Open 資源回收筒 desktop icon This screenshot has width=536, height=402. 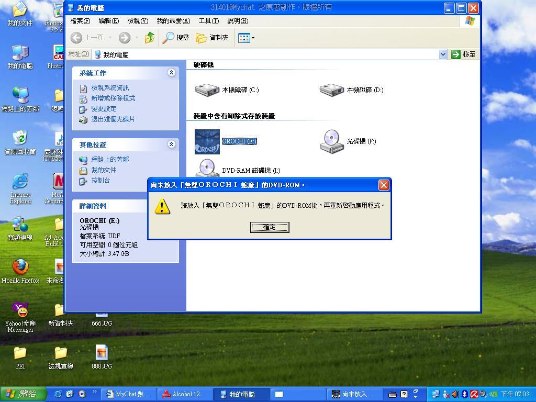[20, 142]
